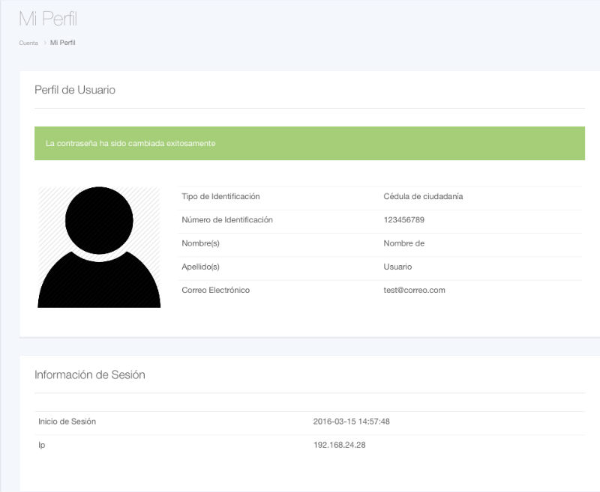Viewport: 600px width, 492px height.
Task: Click the breadcrumb chevron separator arrow
Action: coord(44,43)
